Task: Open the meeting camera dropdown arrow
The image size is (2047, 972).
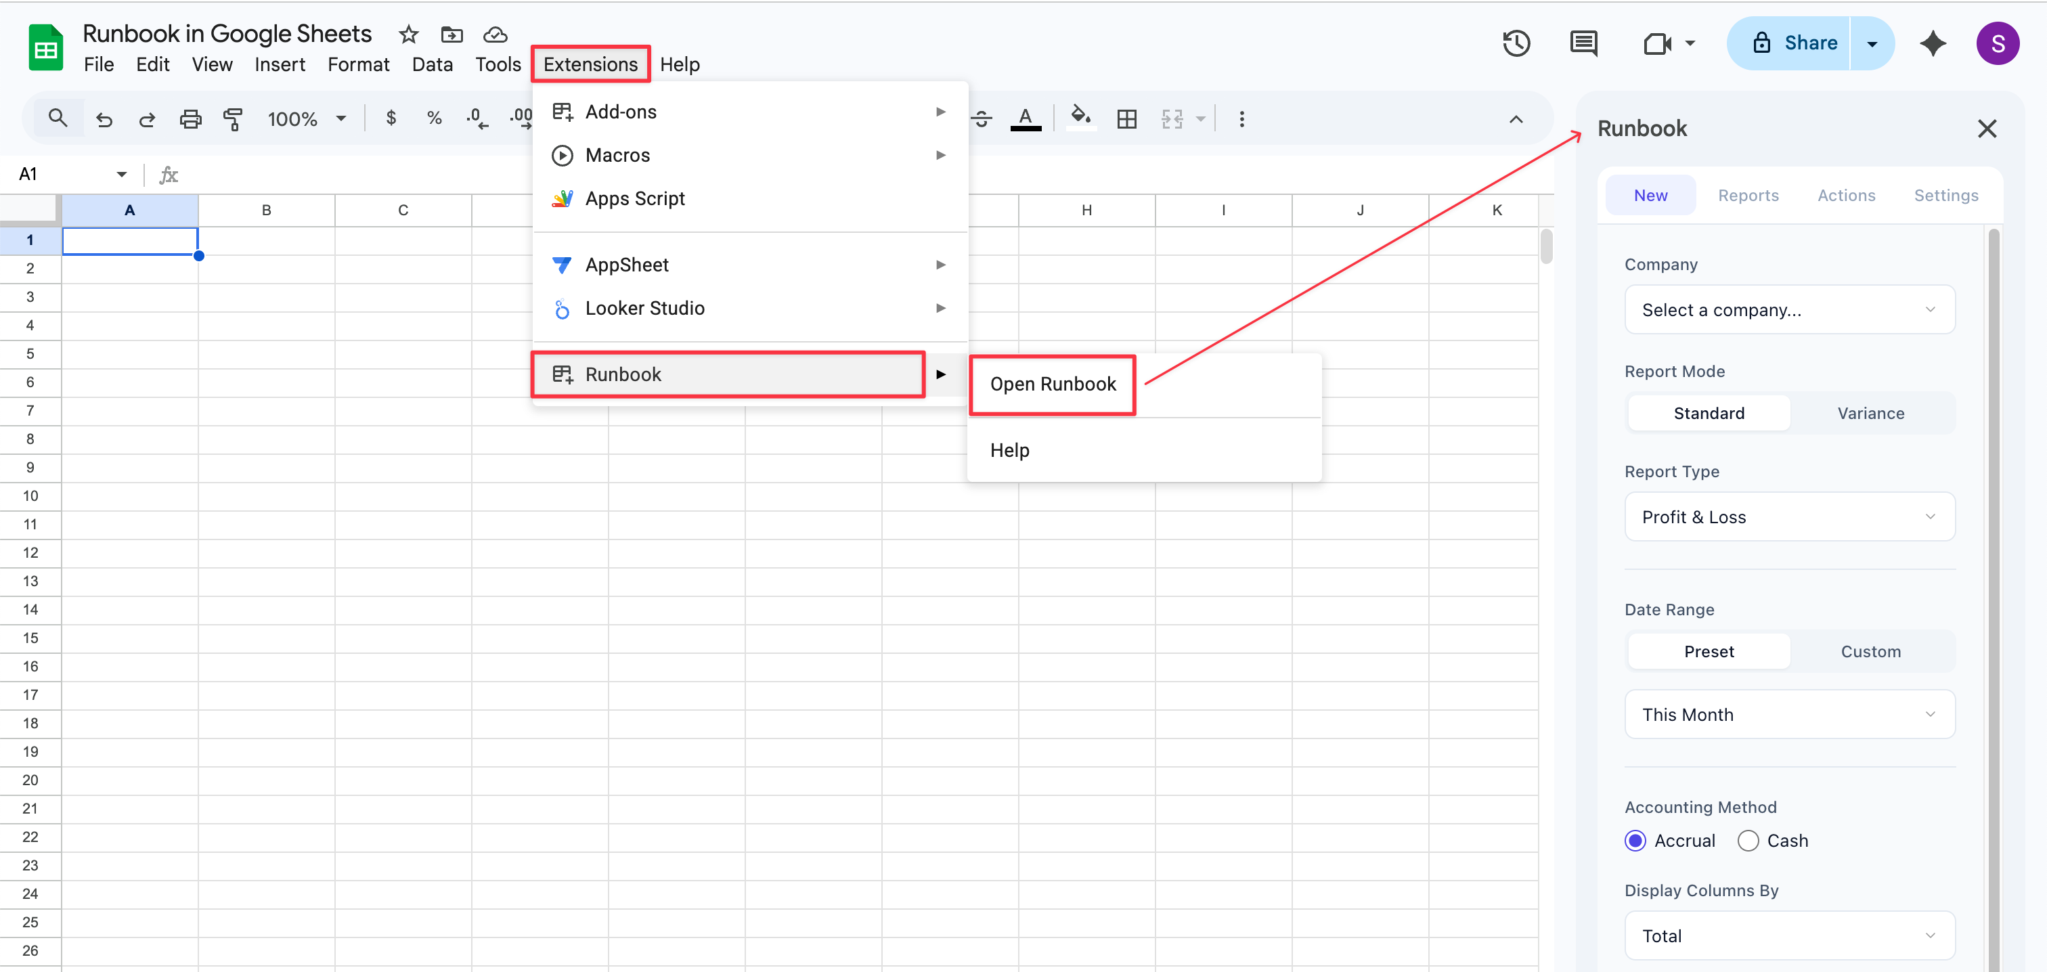Action: 1690,43
